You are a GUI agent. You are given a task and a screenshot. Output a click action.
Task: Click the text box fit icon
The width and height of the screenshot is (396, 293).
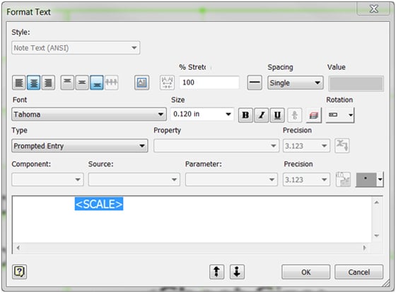click(141, 83)
